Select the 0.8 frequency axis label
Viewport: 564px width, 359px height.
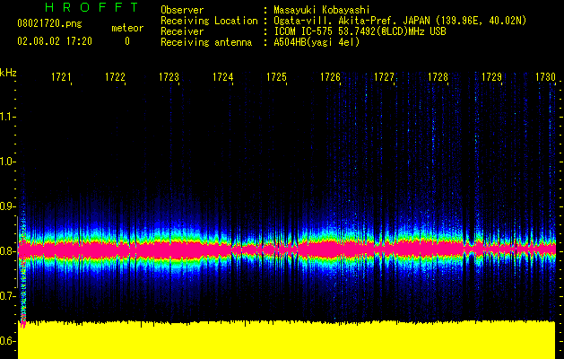[x=8, y=251]
